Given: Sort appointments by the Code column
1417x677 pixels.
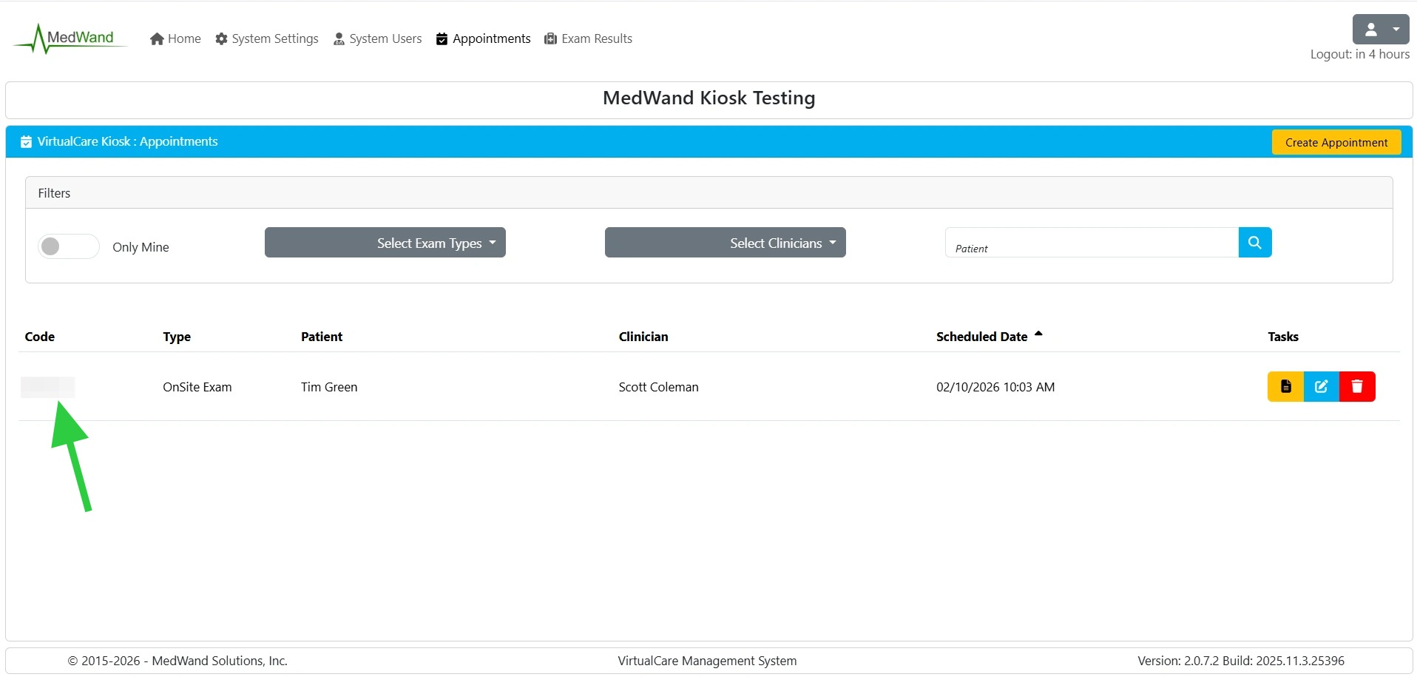Looking at the screenshot, I should coord(40,337).
